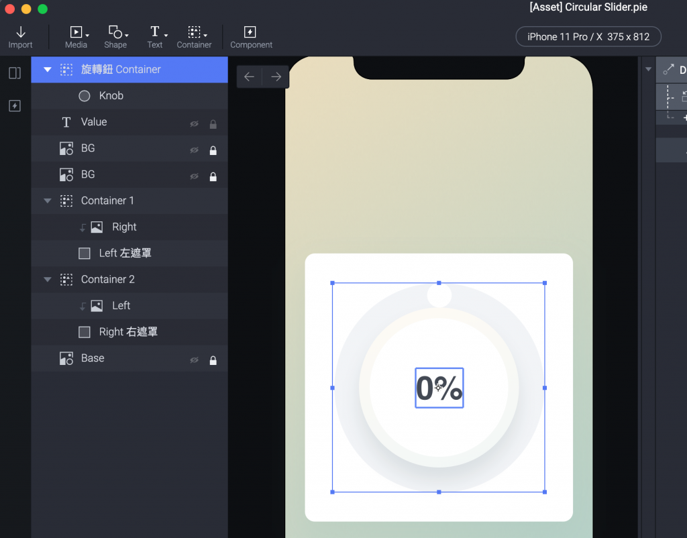
Task: Collapse the 旋轉鈕 Container layer
Action: tap(48, 69)
